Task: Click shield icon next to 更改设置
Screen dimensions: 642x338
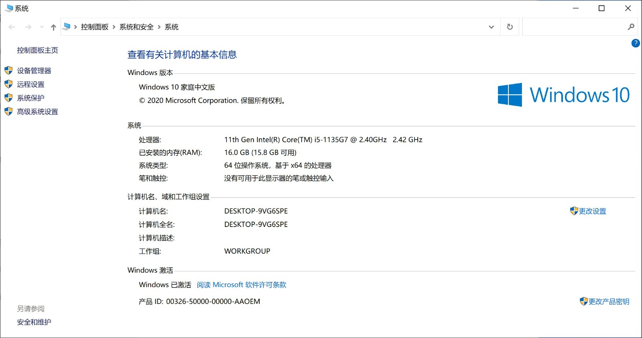Action: [x=574, y=211]
